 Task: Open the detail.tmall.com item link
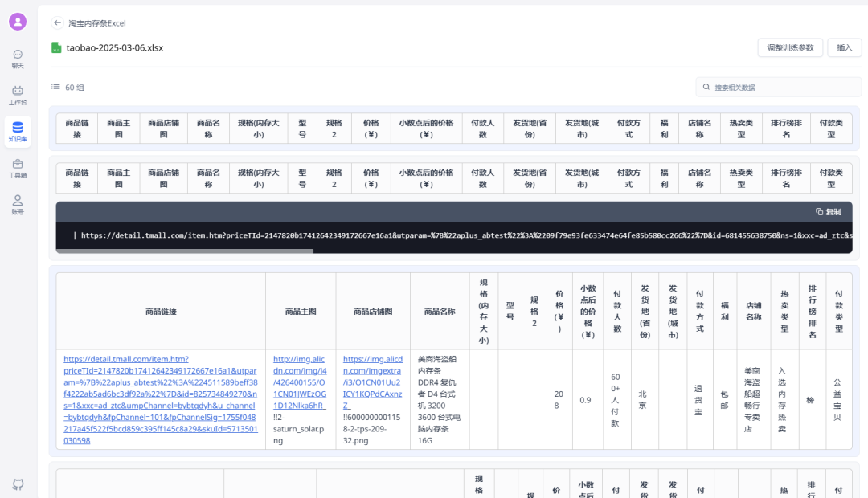click(x=161, y=399)
